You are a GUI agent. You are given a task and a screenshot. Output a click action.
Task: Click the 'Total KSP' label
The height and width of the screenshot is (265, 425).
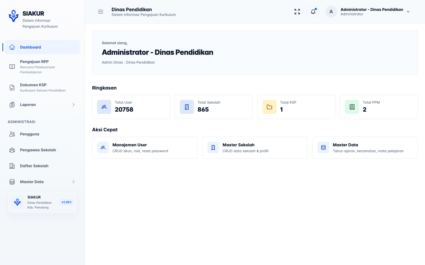pyautogui.click(x=288, y=102)
